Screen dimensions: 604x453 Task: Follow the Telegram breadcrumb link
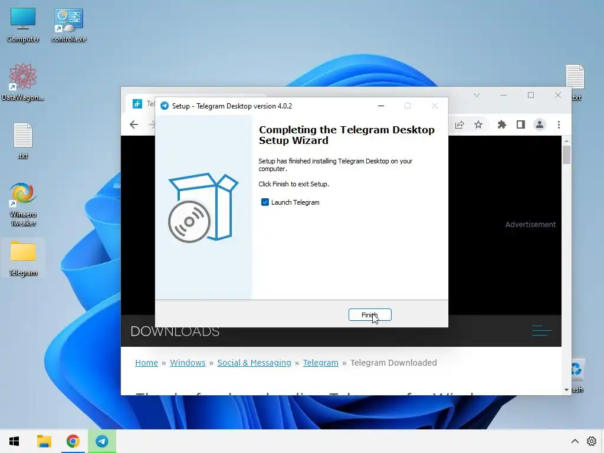pyautogui.click(x=320, y=363)
